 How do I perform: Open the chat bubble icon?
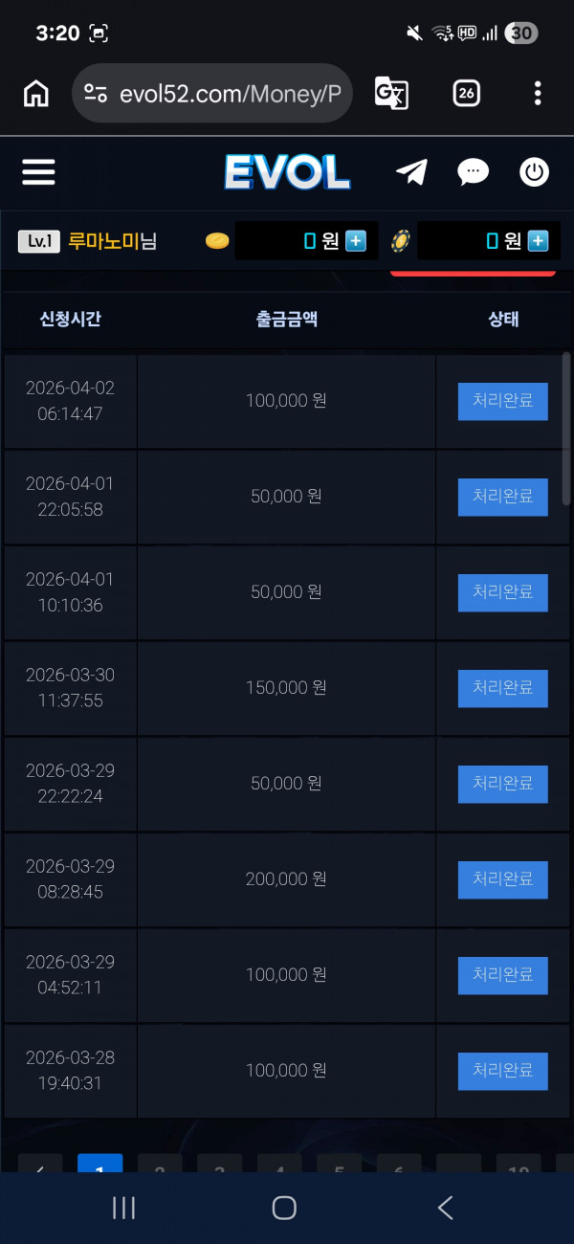tap(473, 172)
